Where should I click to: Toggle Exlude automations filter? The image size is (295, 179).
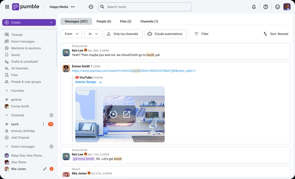point(166,34)
